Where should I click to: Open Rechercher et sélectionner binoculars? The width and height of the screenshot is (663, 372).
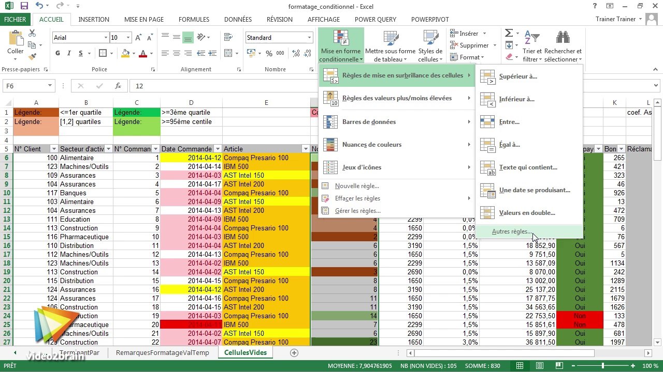pos(563,45)
